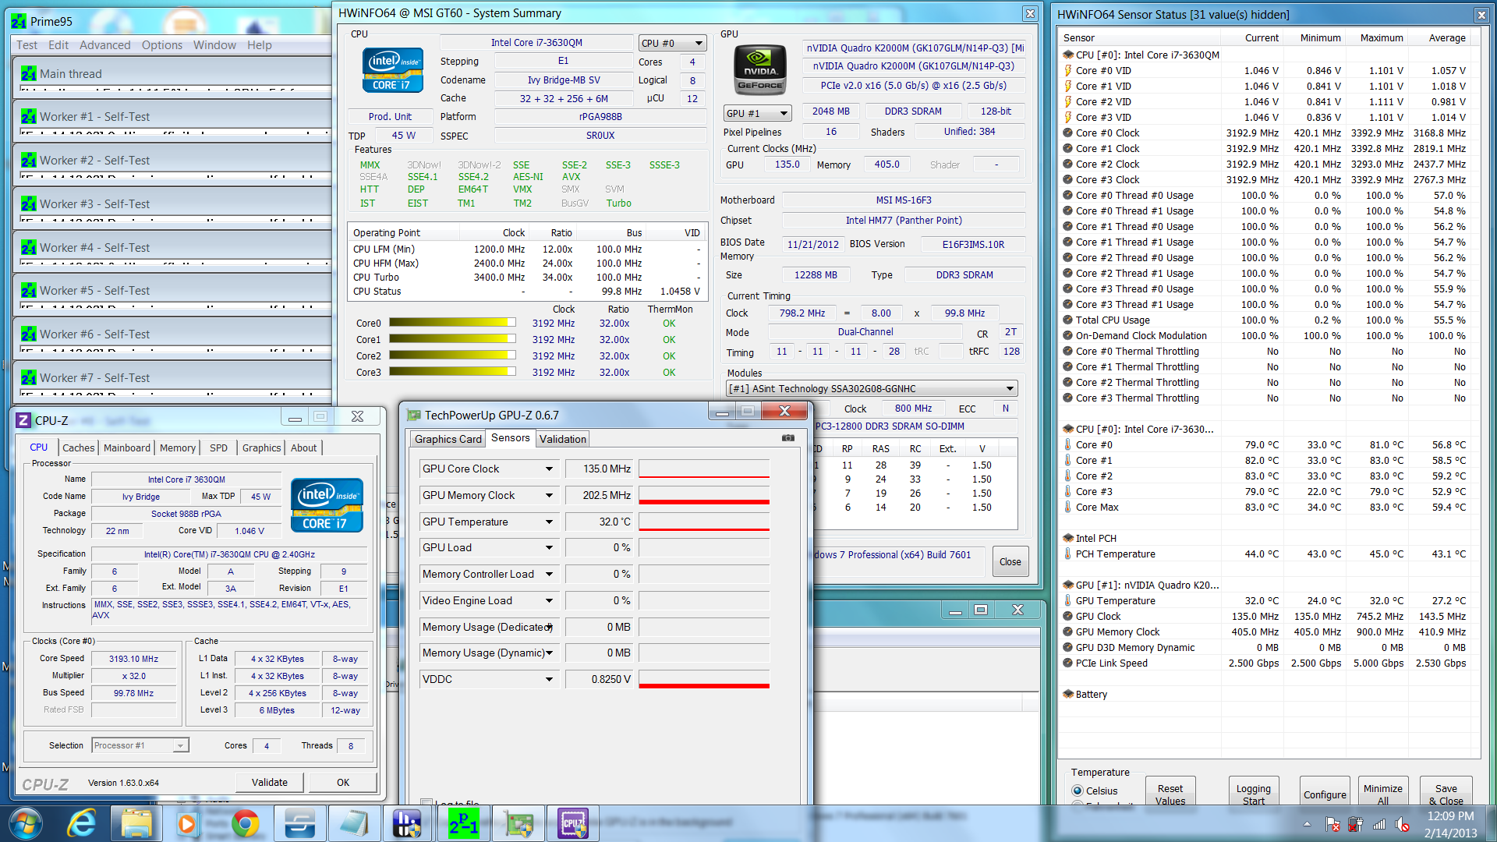This screenshot has width=1497, height=842.
Task: Expand the GPU Core Clock sensor dropdown
Action: coord(549,469)
